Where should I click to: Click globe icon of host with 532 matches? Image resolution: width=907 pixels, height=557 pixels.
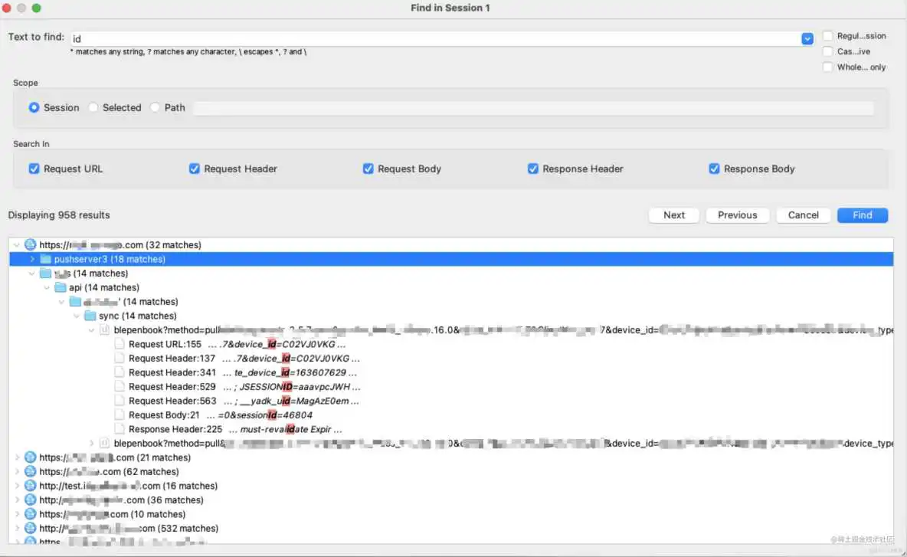pos(31,529)
